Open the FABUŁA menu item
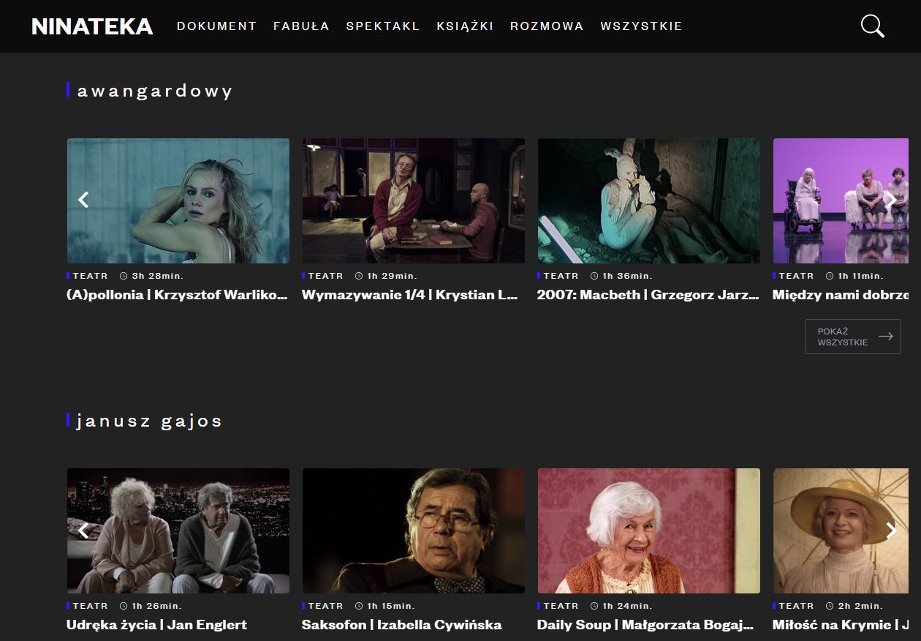Screen dimensions: 921x641 tap(301, 26)
